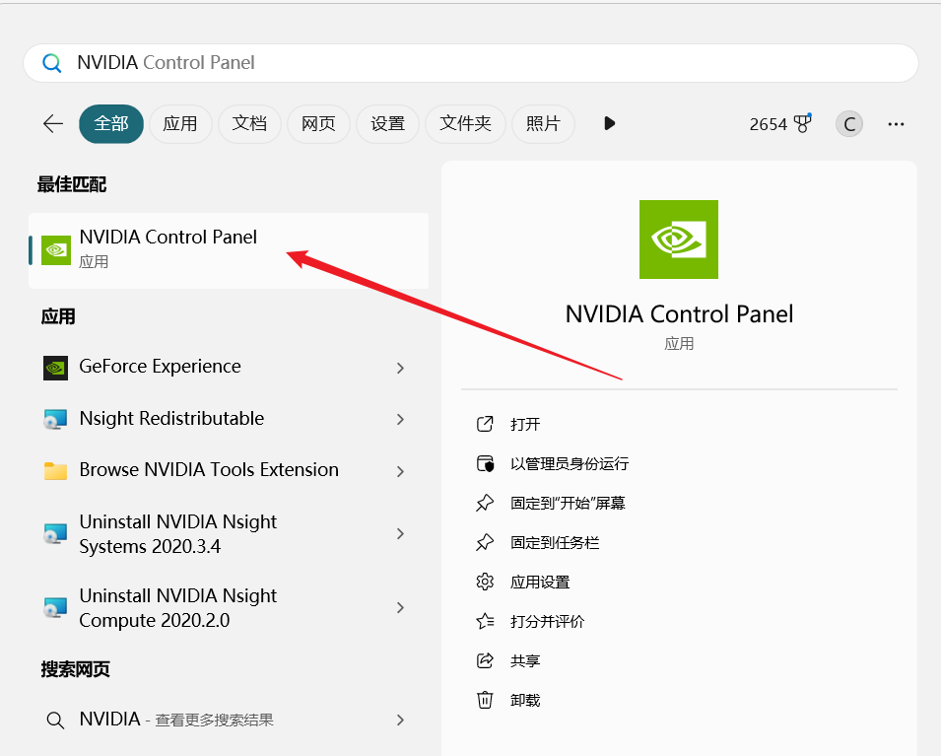Click the NVIDIA Control Panel icon in best match
This screenshot has width=941, height=756.
(56, 249)
